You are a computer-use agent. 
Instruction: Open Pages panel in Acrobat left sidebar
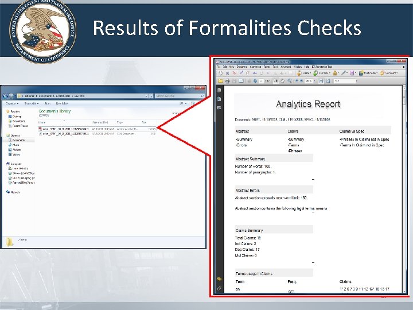pyautogui.click(x=219, y=90)
